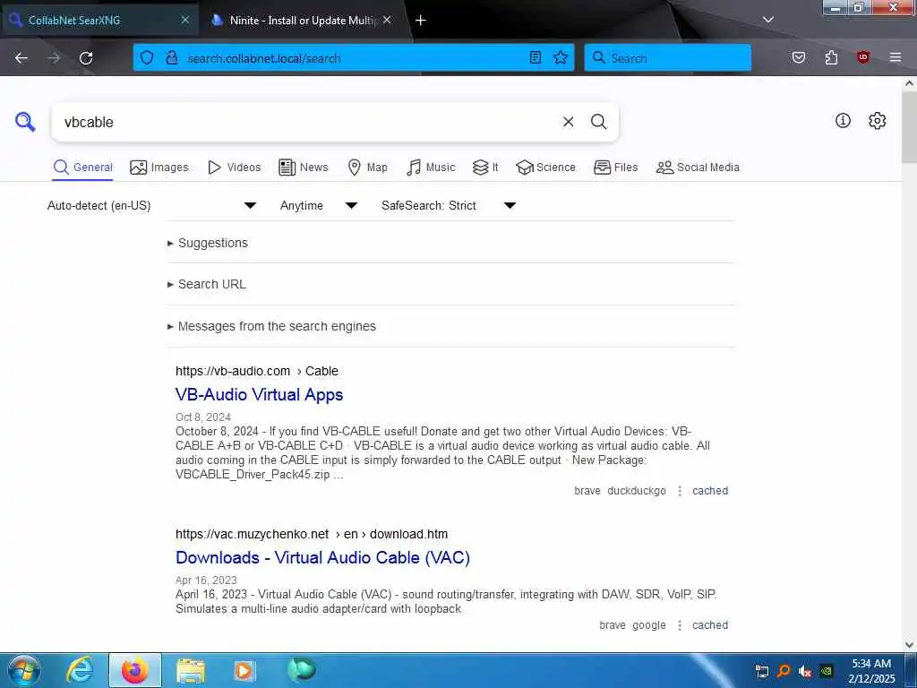917x688 pixels.
Task: Switch to Files search category
Action: [615, 168]
